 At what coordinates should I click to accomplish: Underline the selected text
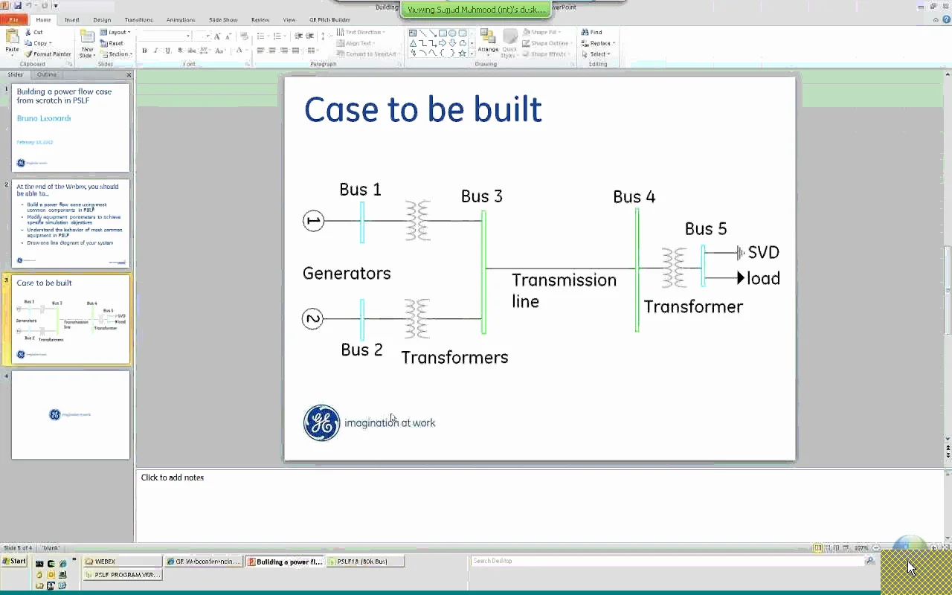[167, 51]
